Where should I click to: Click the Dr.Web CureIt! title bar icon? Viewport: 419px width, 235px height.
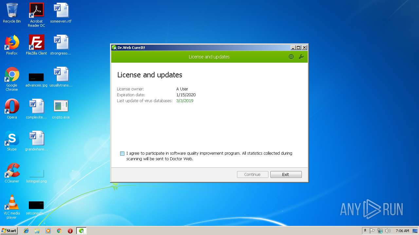(x=114, y=48)
